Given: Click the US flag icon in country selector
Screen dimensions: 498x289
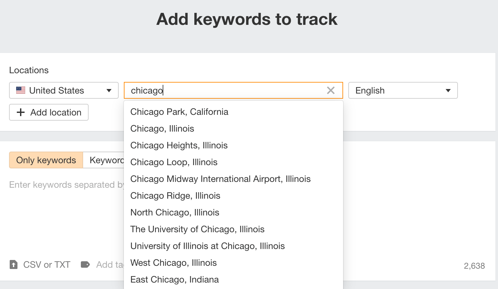Looking at the screenshot, I should pyautogui.click(x=20, y=90).
